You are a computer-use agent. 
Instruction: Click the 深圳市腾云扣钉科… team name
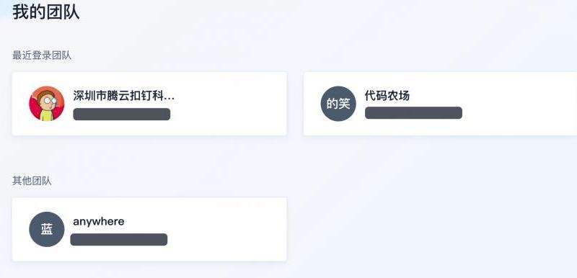[x=123, y=96]
